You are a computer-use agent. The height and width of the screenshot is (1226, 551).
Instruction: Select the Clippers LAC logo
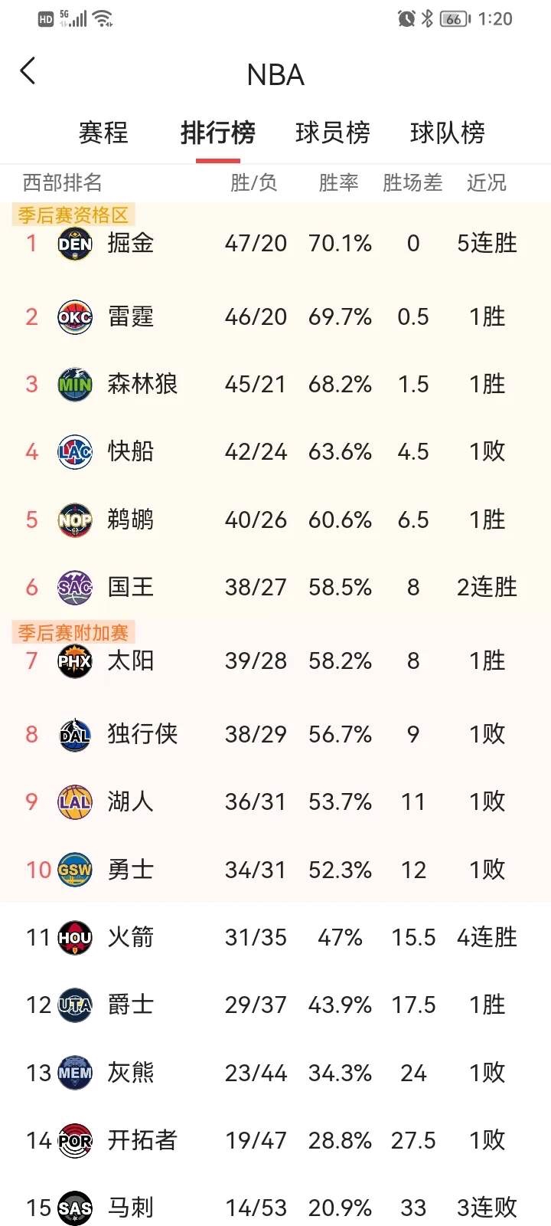point(74,451)
